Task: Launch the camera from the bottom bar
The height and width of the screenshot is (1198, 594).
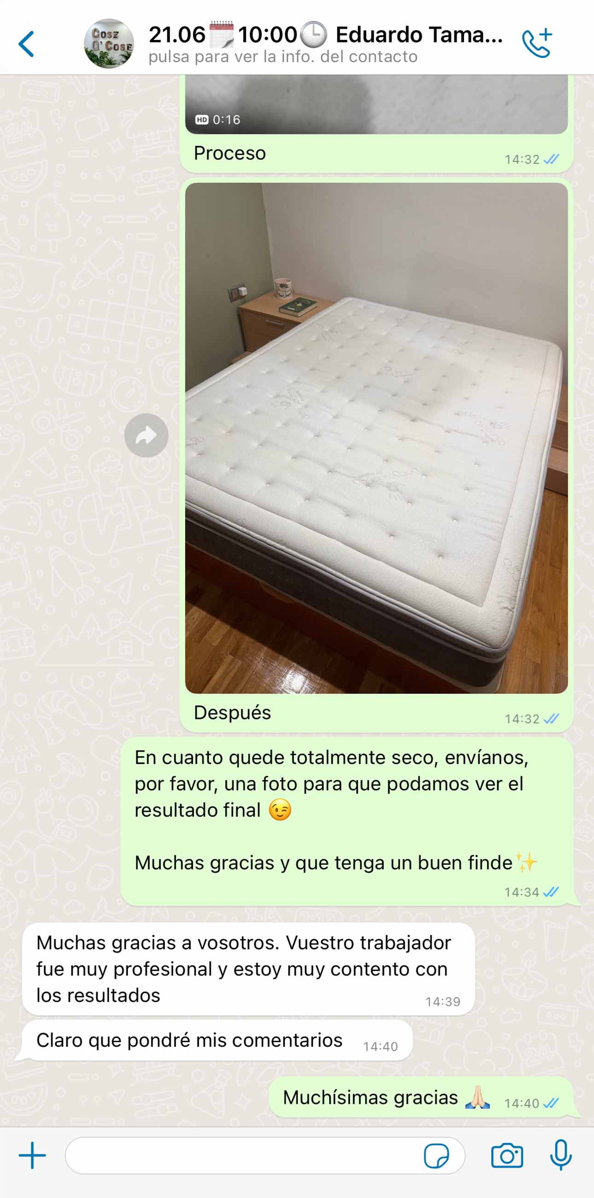Action: coord(507,1156)
